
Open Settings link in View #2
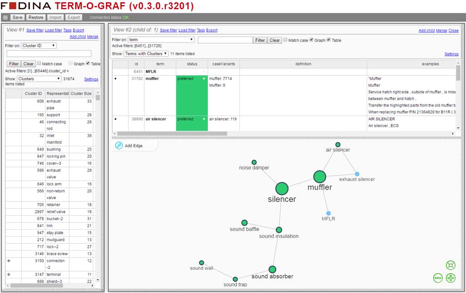tap(451, 54)
